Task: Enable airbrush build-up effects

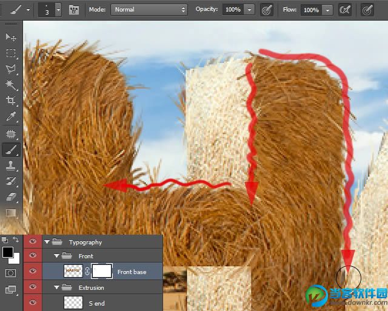Action: click(x=345, y=10)
